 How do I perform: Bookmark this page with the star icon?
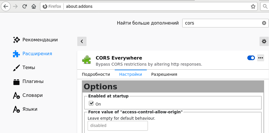pos(253,7)
